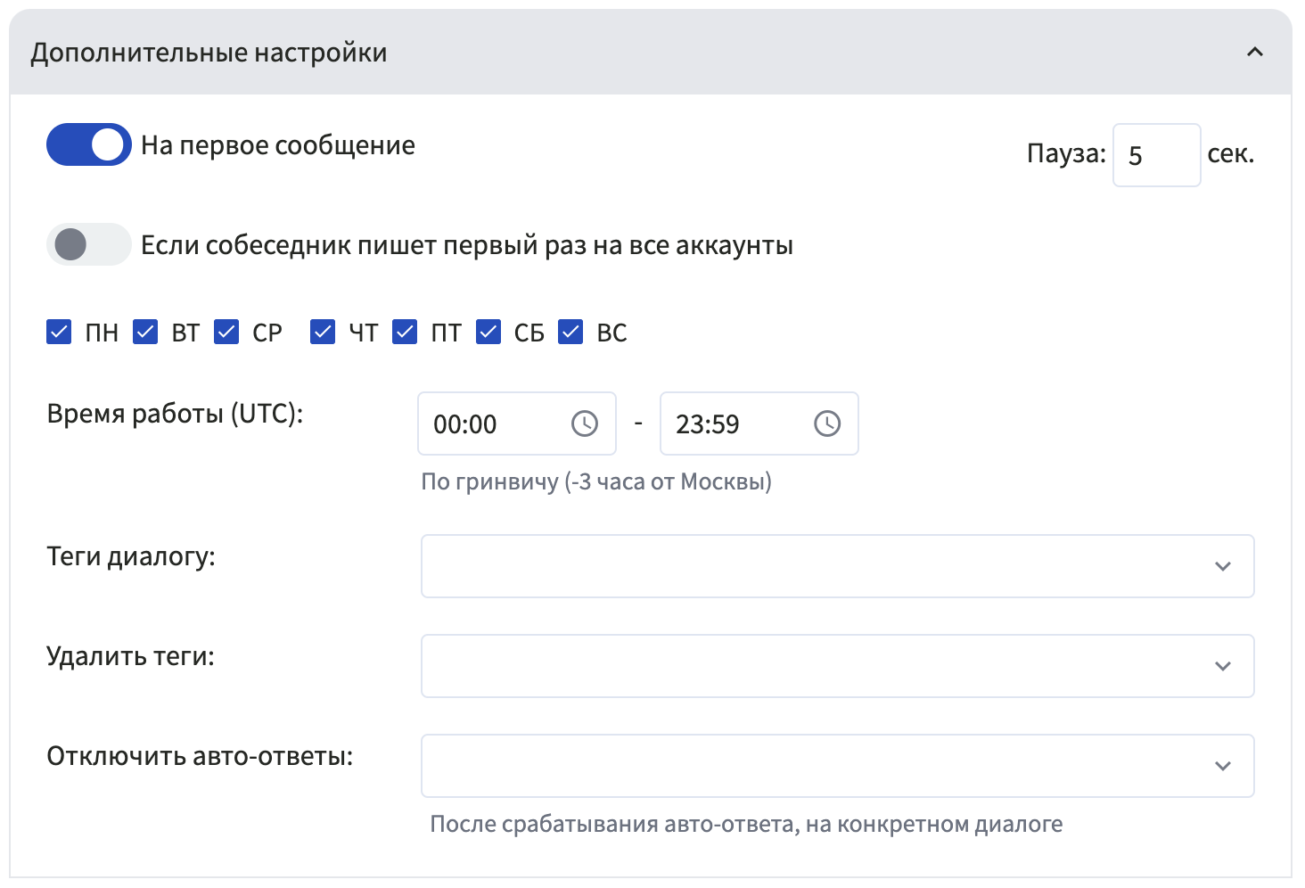Uncheck the СБ checkbox
1305x888 pixels.
(x=488, y=333)
